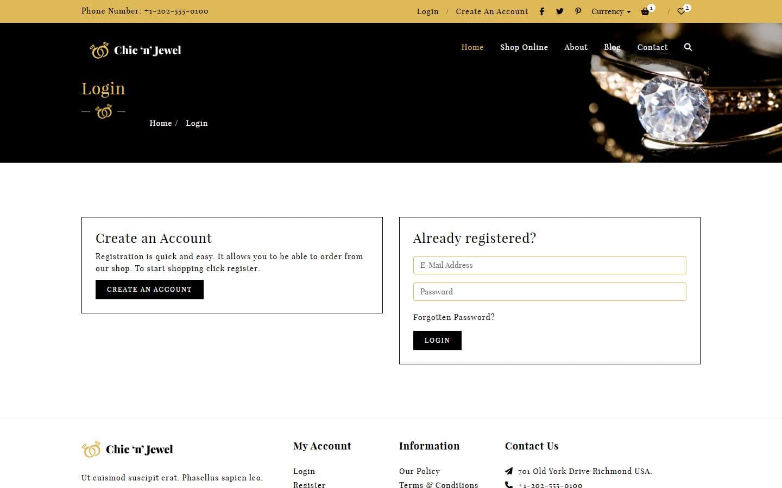This screenshot has height=488, width=782.
Task: Focus the E-Mail Address field
Action: coord(550,265)
